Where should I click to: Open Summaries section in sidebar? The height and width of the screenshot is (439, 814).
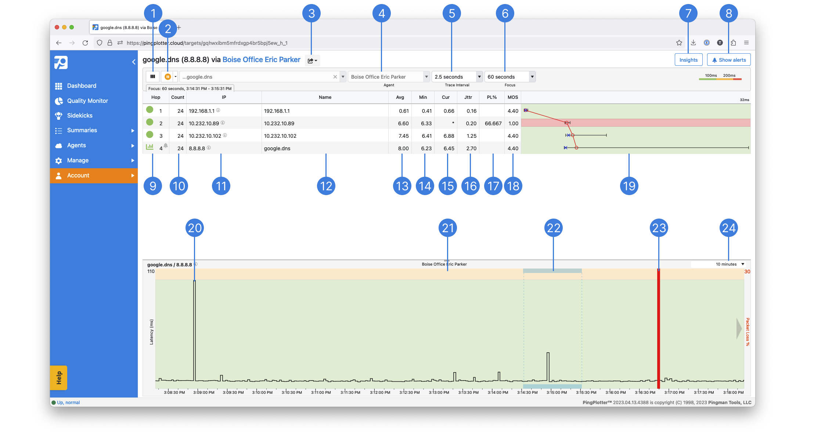82,130
